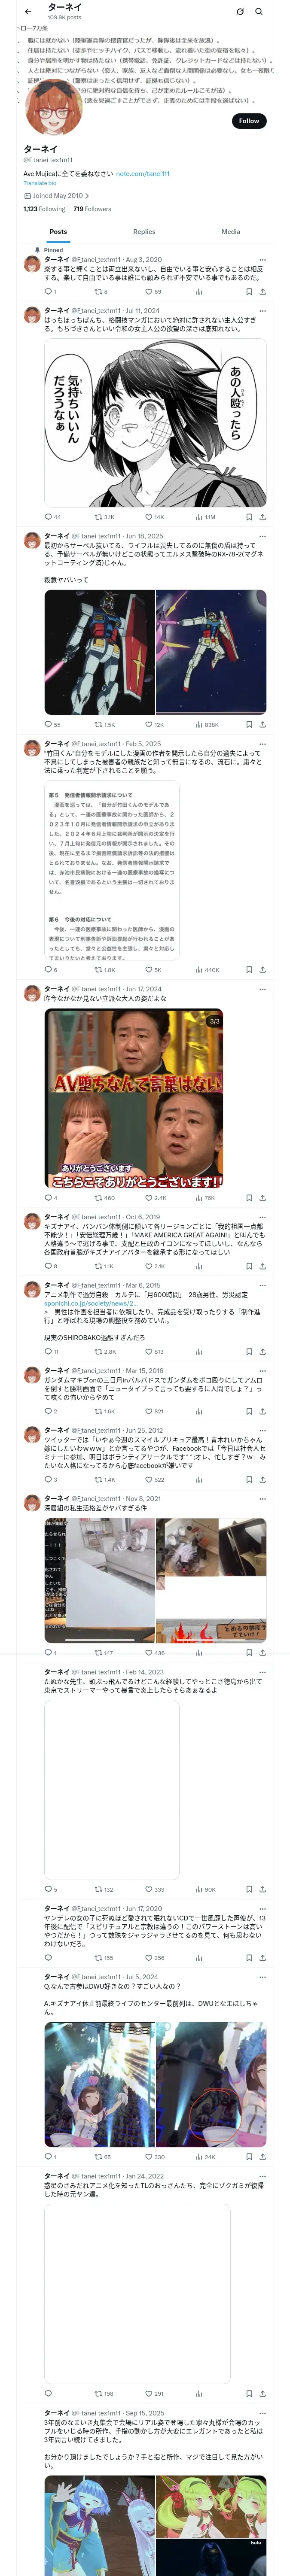Expand Joined May 2010 details chevron
Image resolution: width=290 pixels, height=2576 pixels.
tap(87, 196)
